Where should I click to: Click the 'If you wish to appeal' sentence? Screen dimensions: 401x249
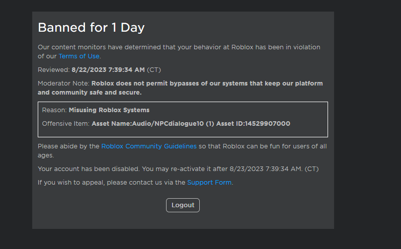pyautogui.click(x=135, y=183)
